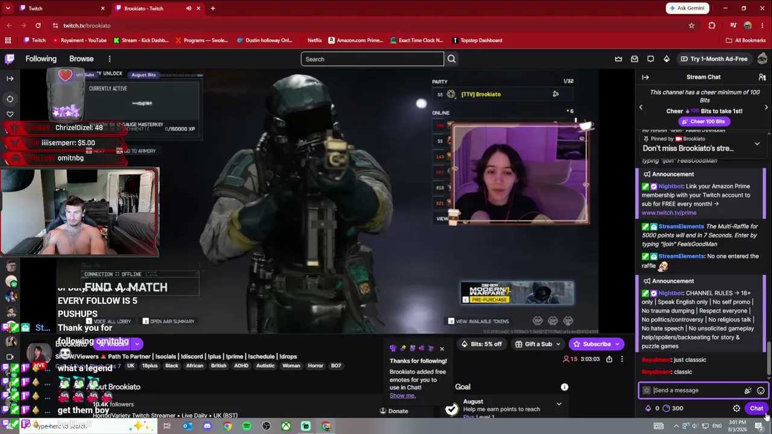Click the Get Bits diamond icon

[x=666, y=59]
